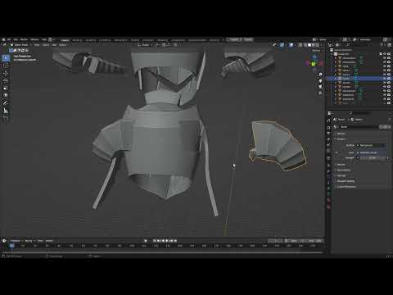Toggle eye visibility of the first outliner object
This screenshot has width=393, height=295.
385,58
